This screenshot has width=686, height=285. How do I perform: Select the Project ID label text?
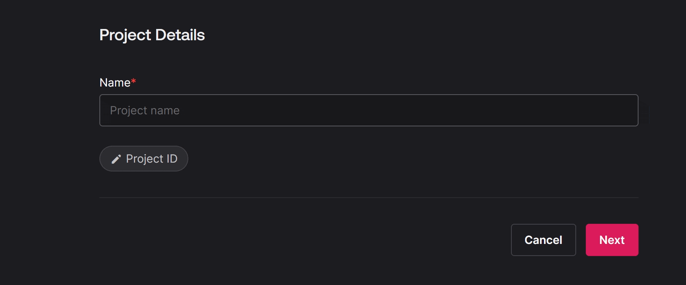coord(152,159)
